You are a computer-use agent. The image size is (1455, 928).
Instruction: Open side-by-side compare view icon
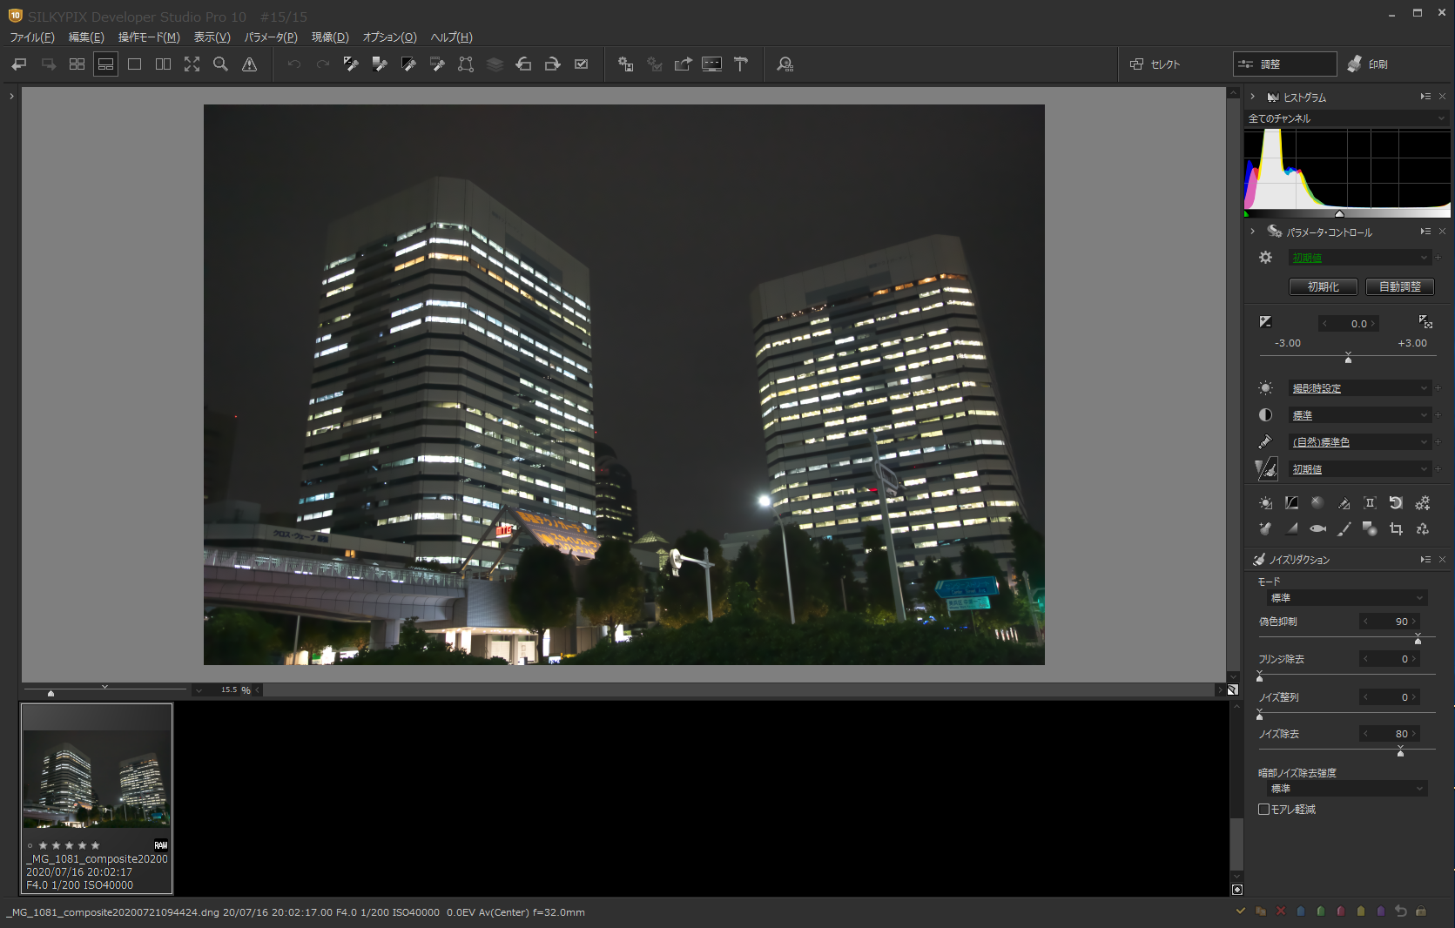coord(163,64)
